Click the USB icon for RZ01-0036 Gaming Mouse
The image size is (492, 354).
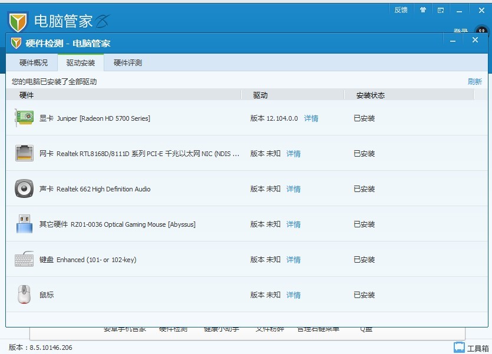click(x=24, y=224)
